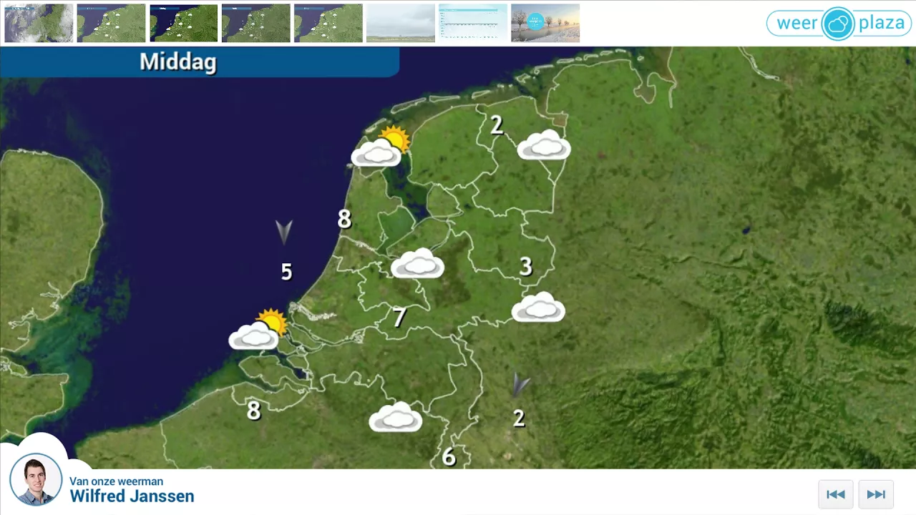
Task: Click the sun-and-cloud icon on northwest coast
Action: [381, 147]
